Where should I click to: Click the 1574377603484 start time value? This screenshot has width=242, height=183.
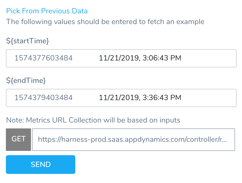coord(44,58)
